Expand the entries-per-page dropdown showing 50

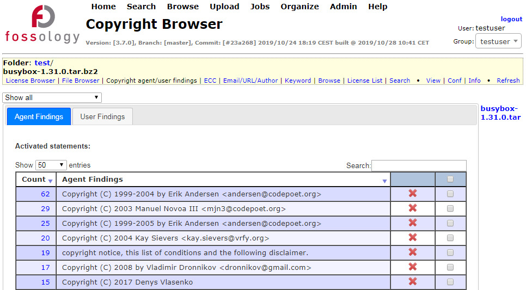tap(51, 165)
